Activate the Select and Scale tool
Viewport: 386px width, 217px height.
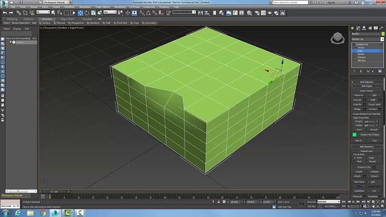(93, 13)
